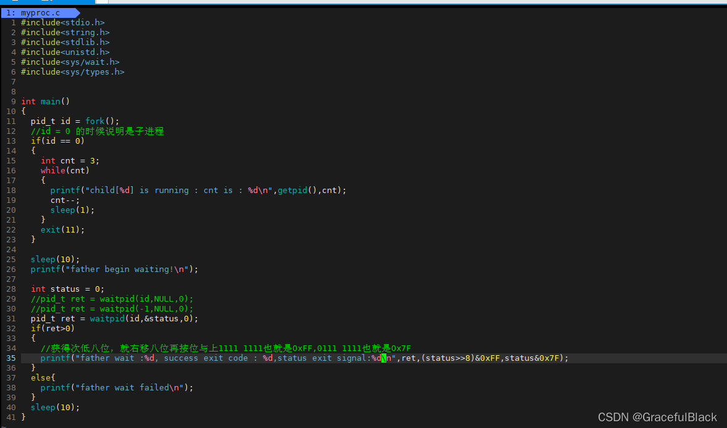Click the printf 'father wait :%d, success' line

(305, 358)
